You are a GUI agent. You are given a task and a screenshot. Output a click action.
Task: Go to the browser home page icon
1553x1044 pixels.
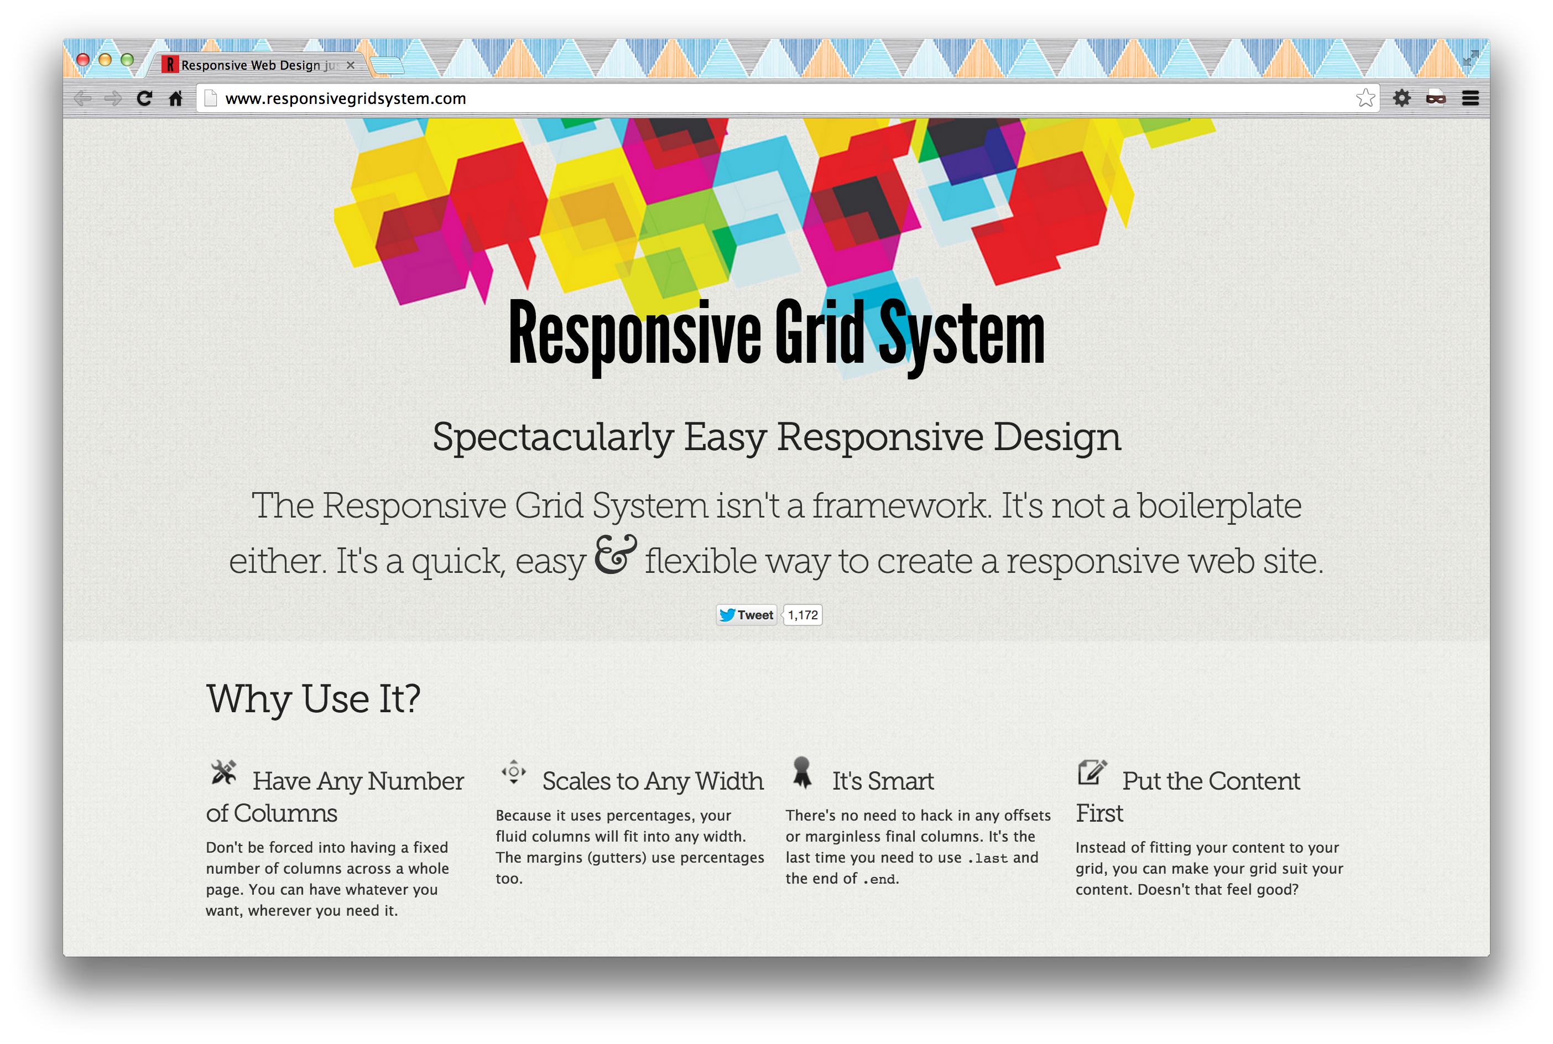tap(175, 98)
